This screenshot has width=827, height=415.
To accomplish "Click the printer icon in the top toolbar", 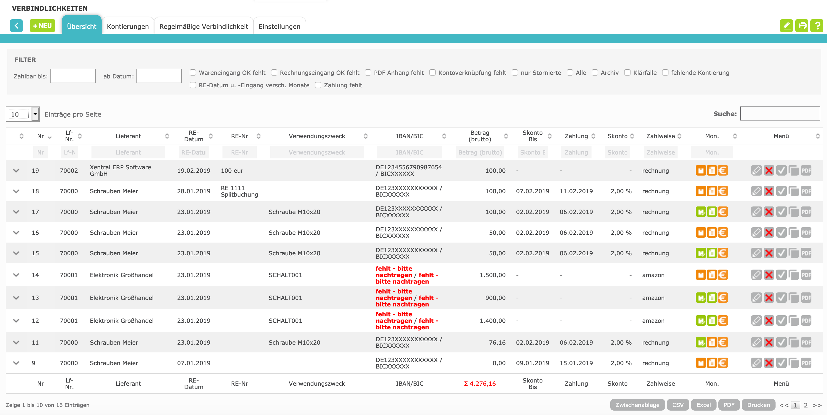I will (802, 26).
